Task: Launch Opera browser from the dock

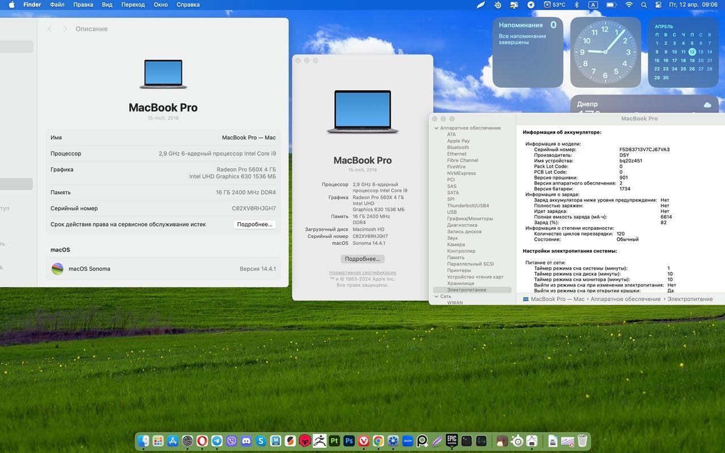Action: click(x=202, y=441)
